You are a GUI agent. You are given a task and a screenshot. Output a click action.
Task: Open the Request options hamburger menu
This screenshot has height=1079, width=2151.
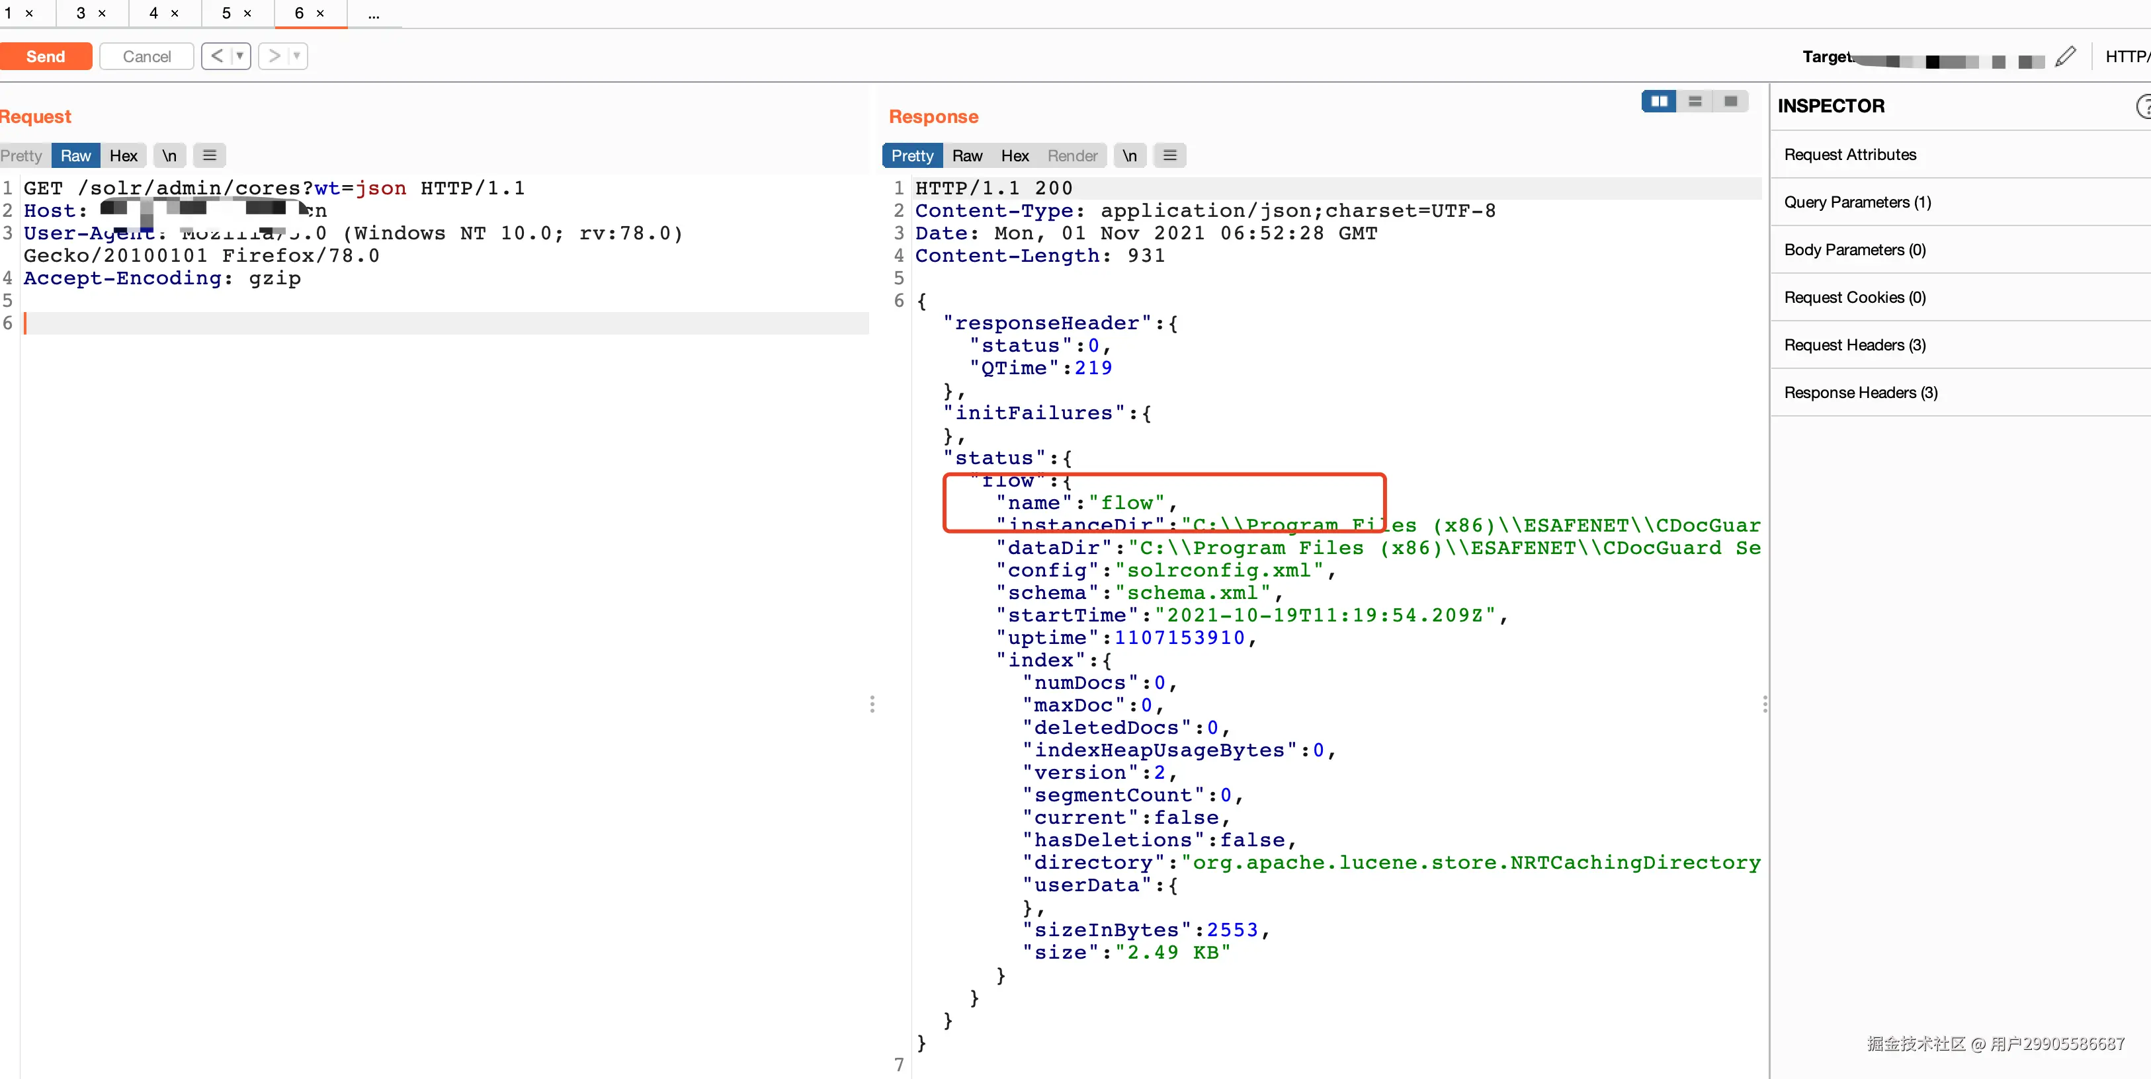(x=210, y=155)
